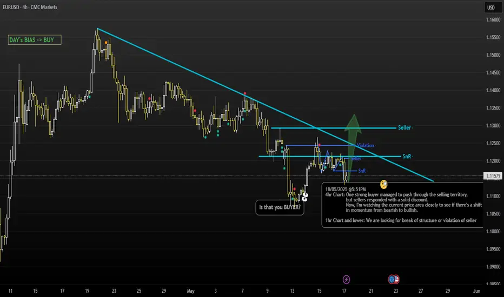This screenshot has width=504, height=297.
Task: Click the 1.14000 price axis label
Action: pos(493,91)
